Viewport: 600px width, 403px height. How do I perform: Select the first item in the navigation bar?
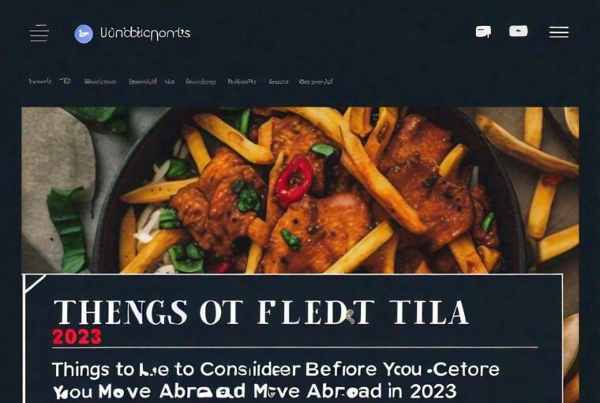coord(40,81)
